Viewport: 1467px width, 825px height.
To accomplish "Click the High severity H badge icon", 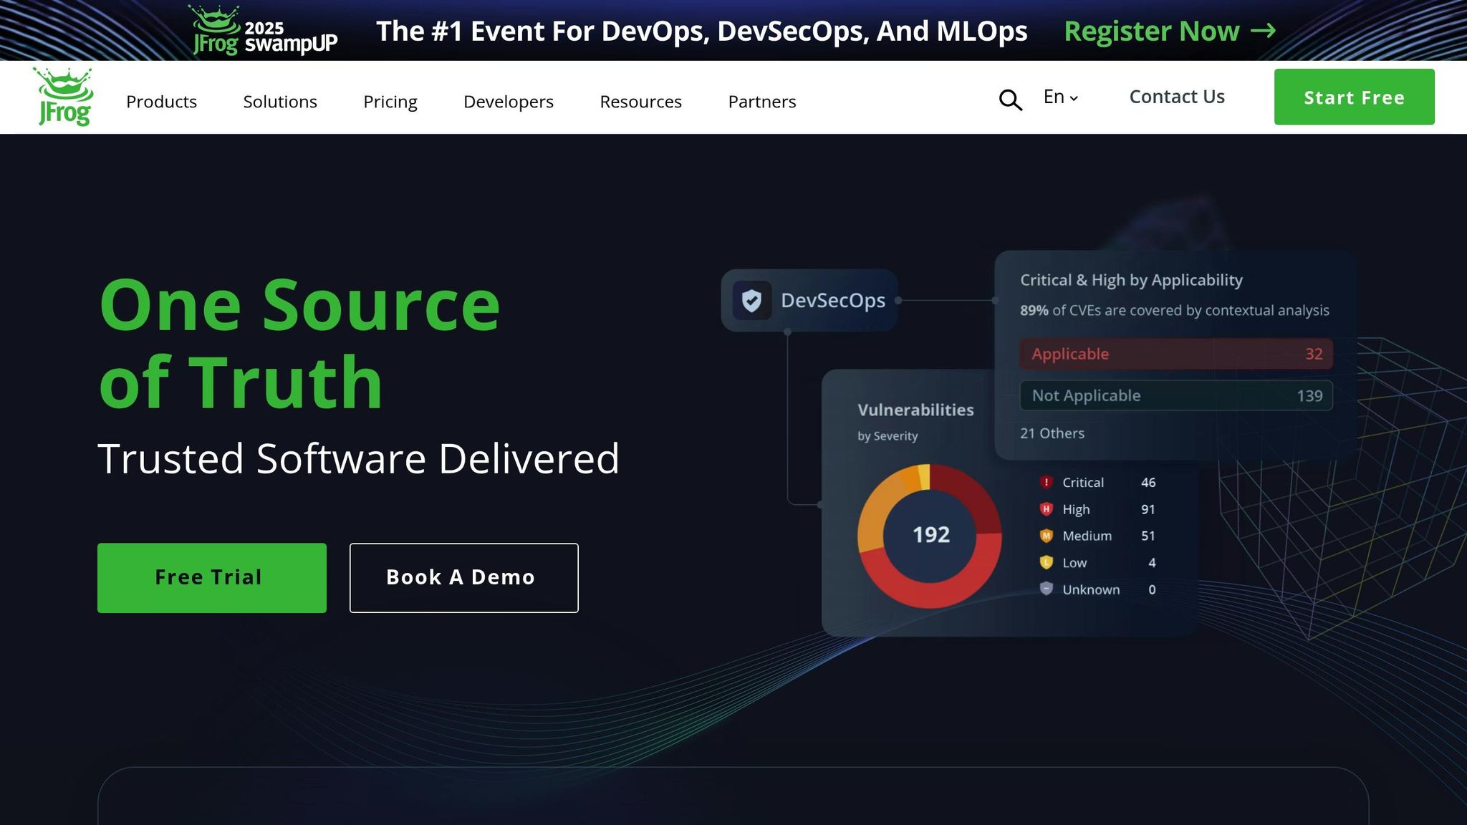I will [x=1046, y=509].
